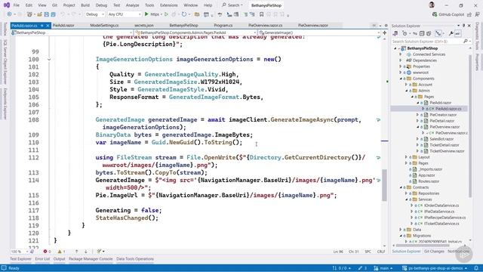Click the pin icon on PieAdd.razor.cs tab
The image size is (483, 272).
click(42, 26)
